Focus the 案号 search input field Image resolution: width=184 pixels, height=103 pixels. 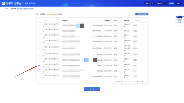(x=52, y=20)
